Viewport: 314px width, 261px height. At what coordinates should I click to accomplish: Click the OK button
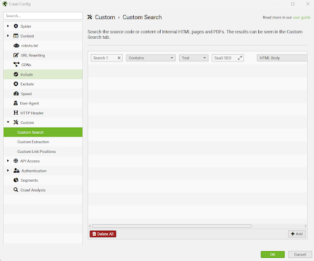272,254
